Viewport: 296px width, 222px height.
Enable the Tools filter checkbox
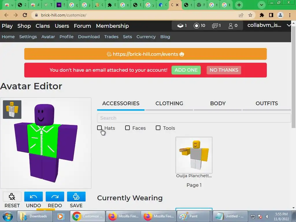pos(158,128)
